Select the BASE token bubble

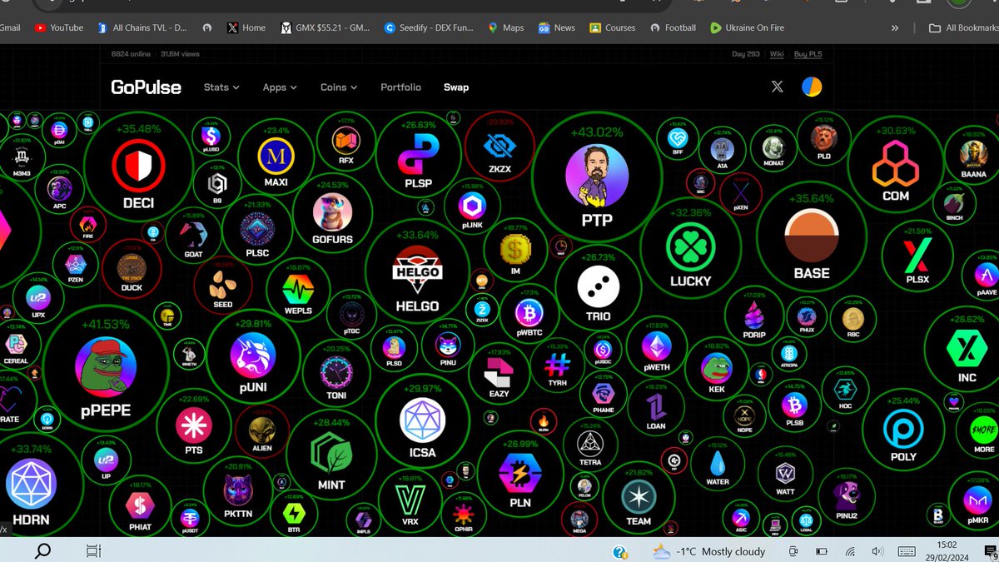coord(811,237)
